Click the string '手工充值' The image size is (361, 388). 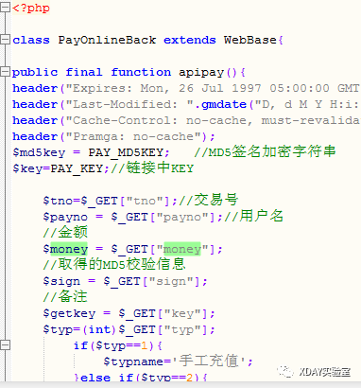(209, 361)
